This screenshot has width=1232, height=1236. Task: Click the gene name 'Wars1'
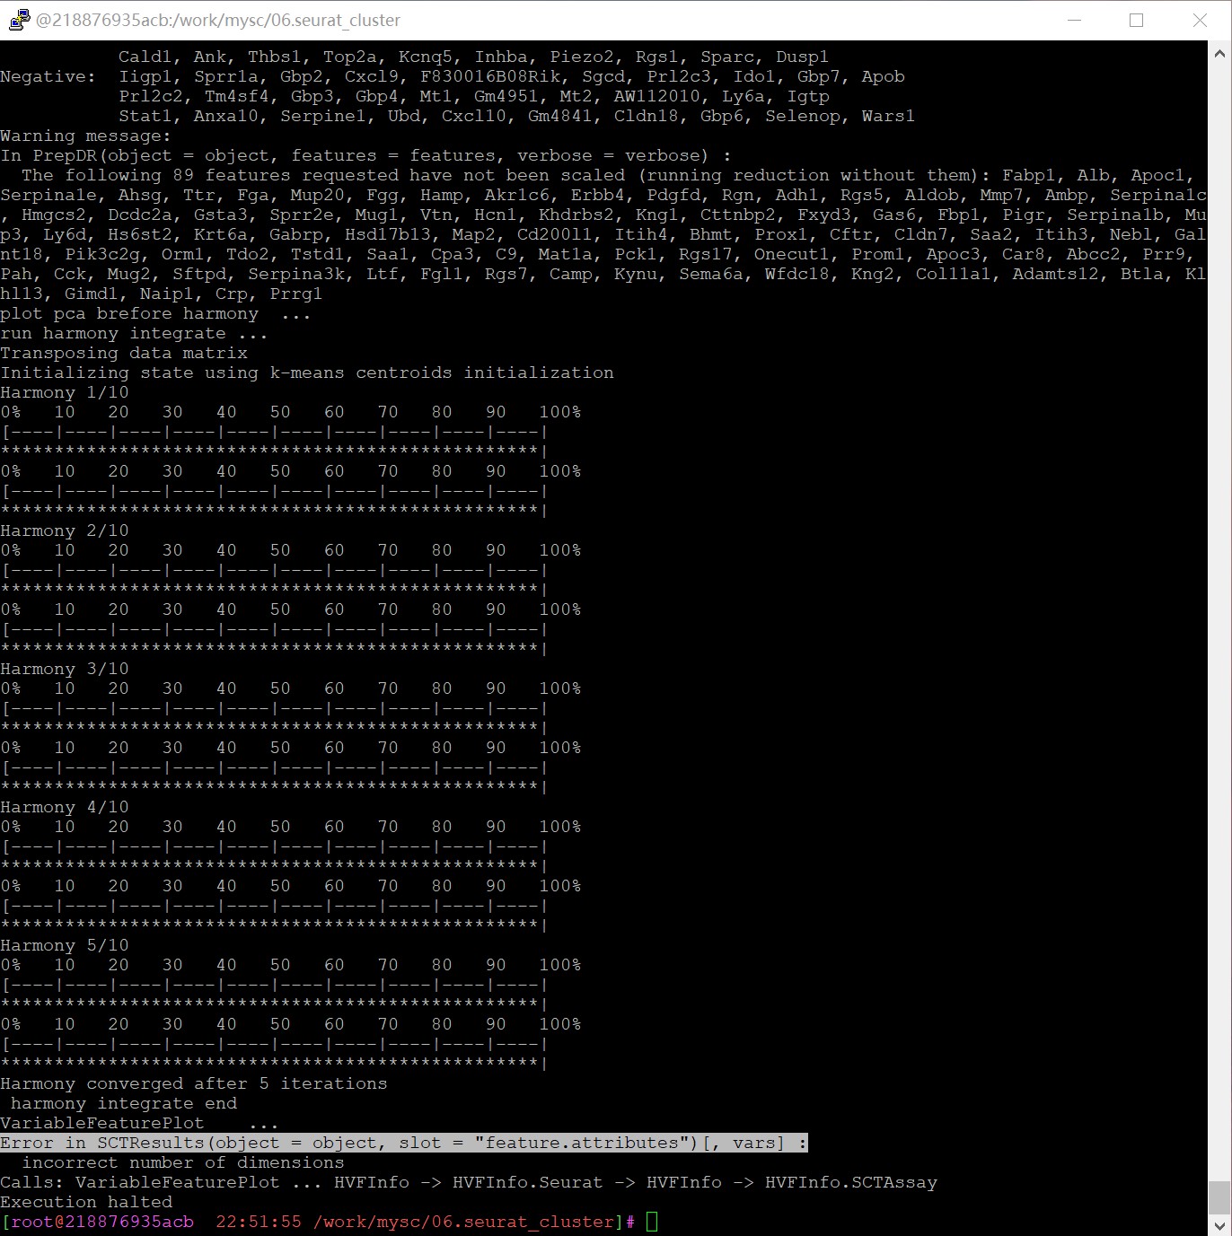(x=888, y=117)
